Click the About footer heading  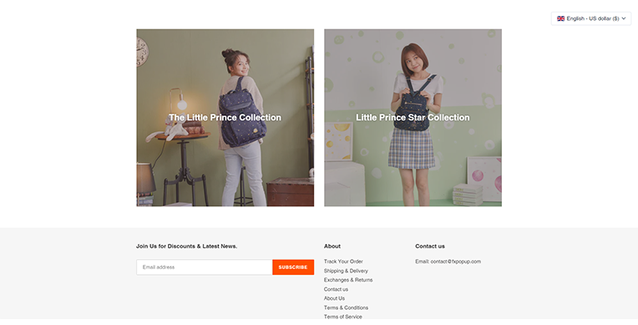(x=332, y=246)
